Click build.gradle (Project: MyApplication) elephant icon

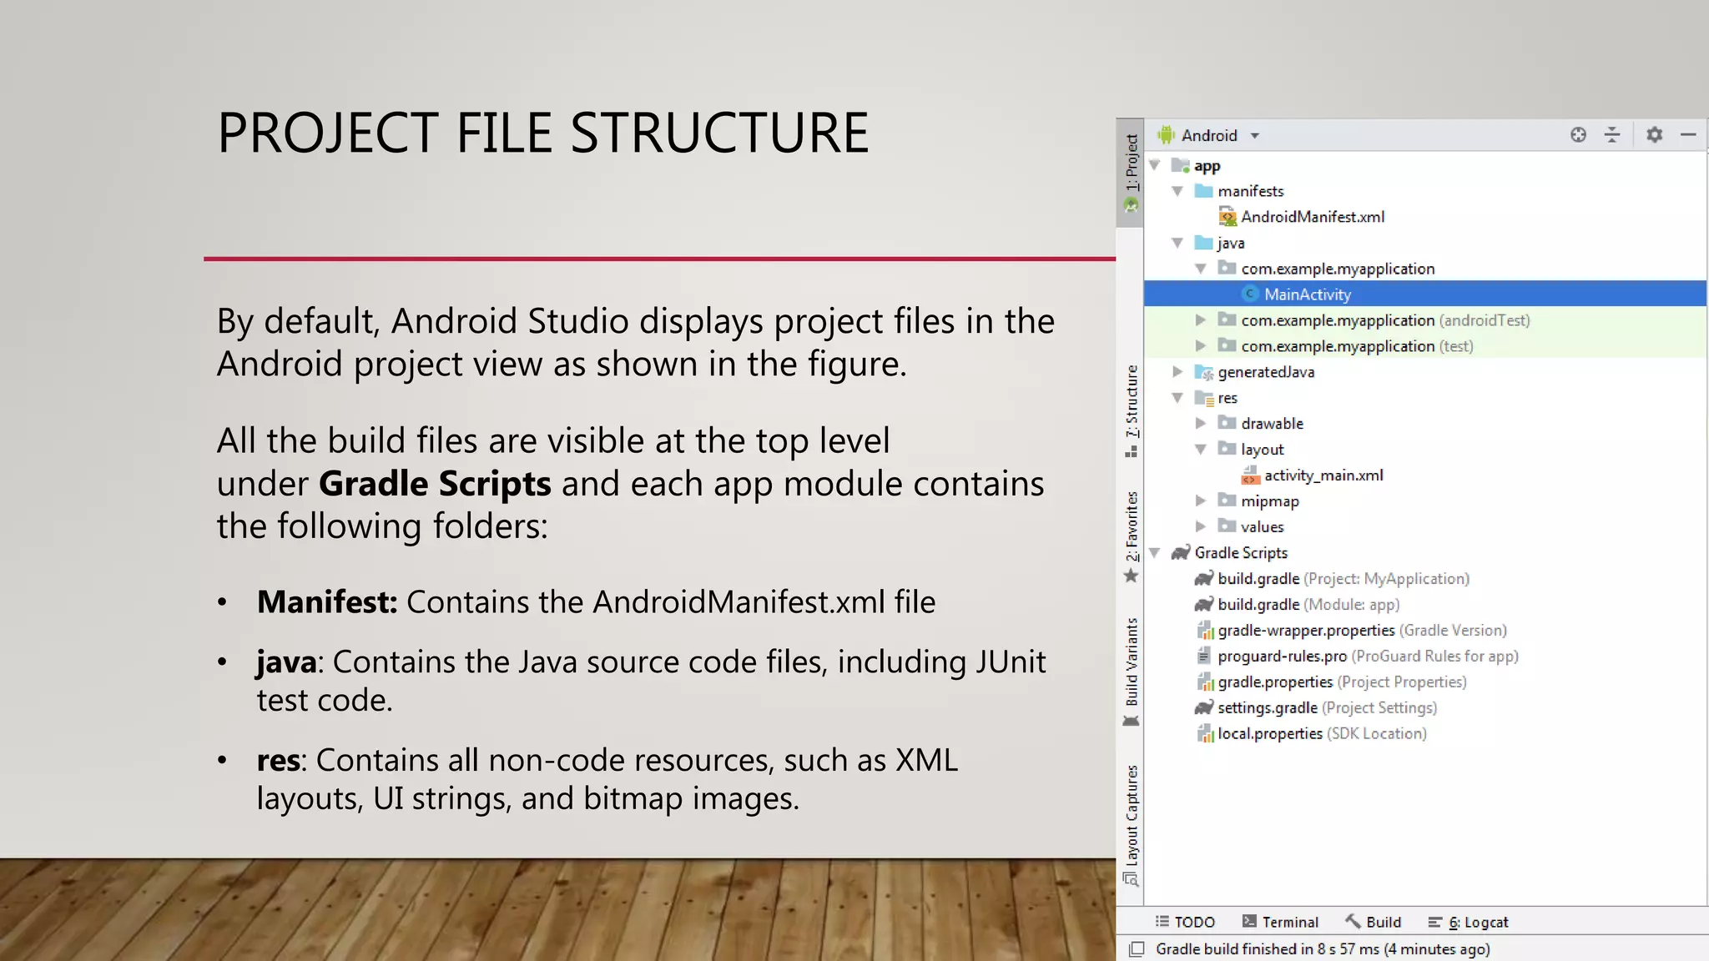[x=1204, y=578]
